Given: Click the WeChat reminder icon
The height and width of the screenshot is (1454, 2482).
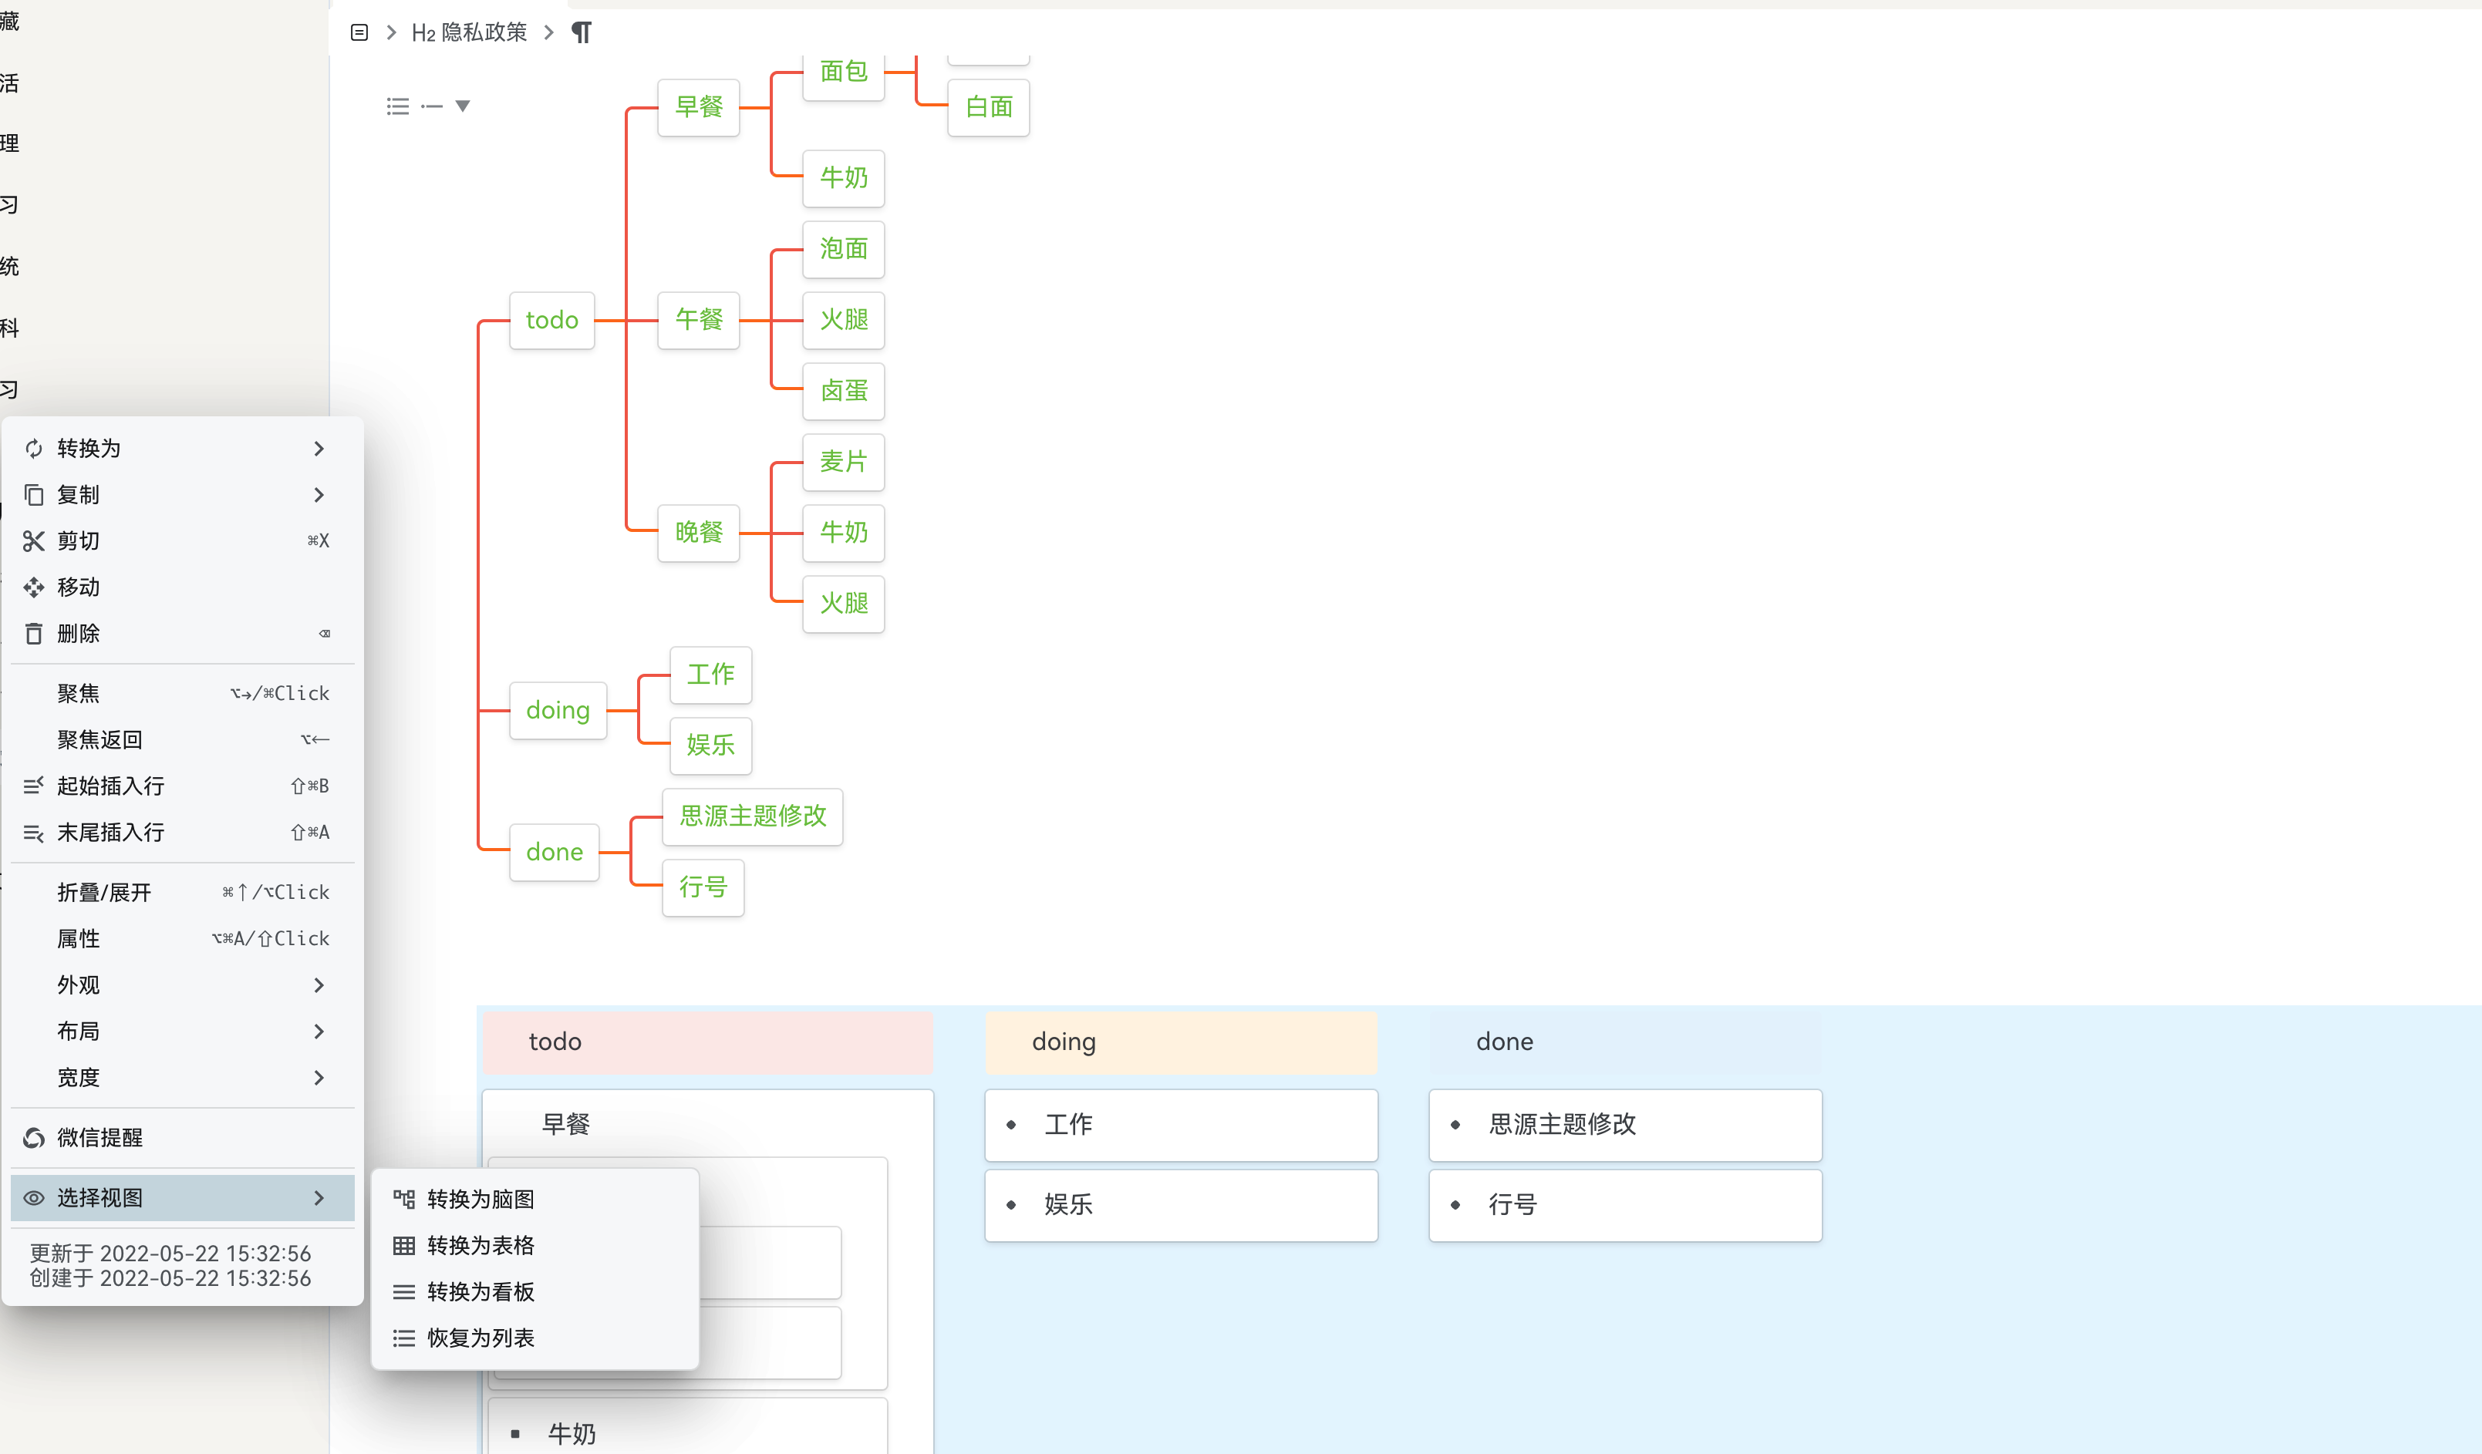Looking at the screenshot, I should point(33,1137).
